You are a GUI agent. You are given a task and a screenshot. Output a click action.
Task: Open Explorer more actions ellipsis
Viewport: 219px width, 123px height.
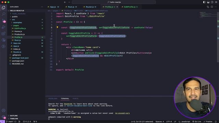(x=42, y=7)
